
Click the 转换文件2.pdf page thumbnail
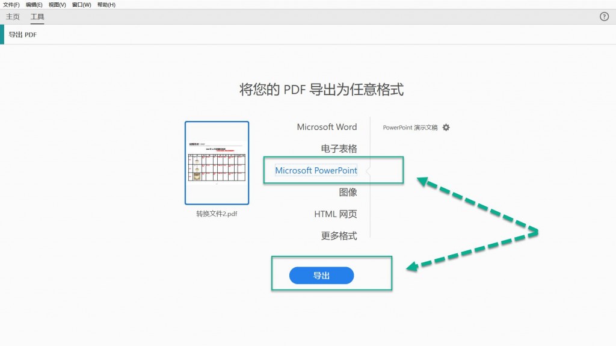point(217,163)
